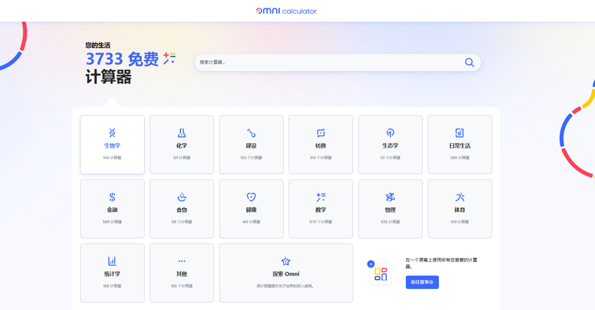Click the text 526 计算器

390,222
